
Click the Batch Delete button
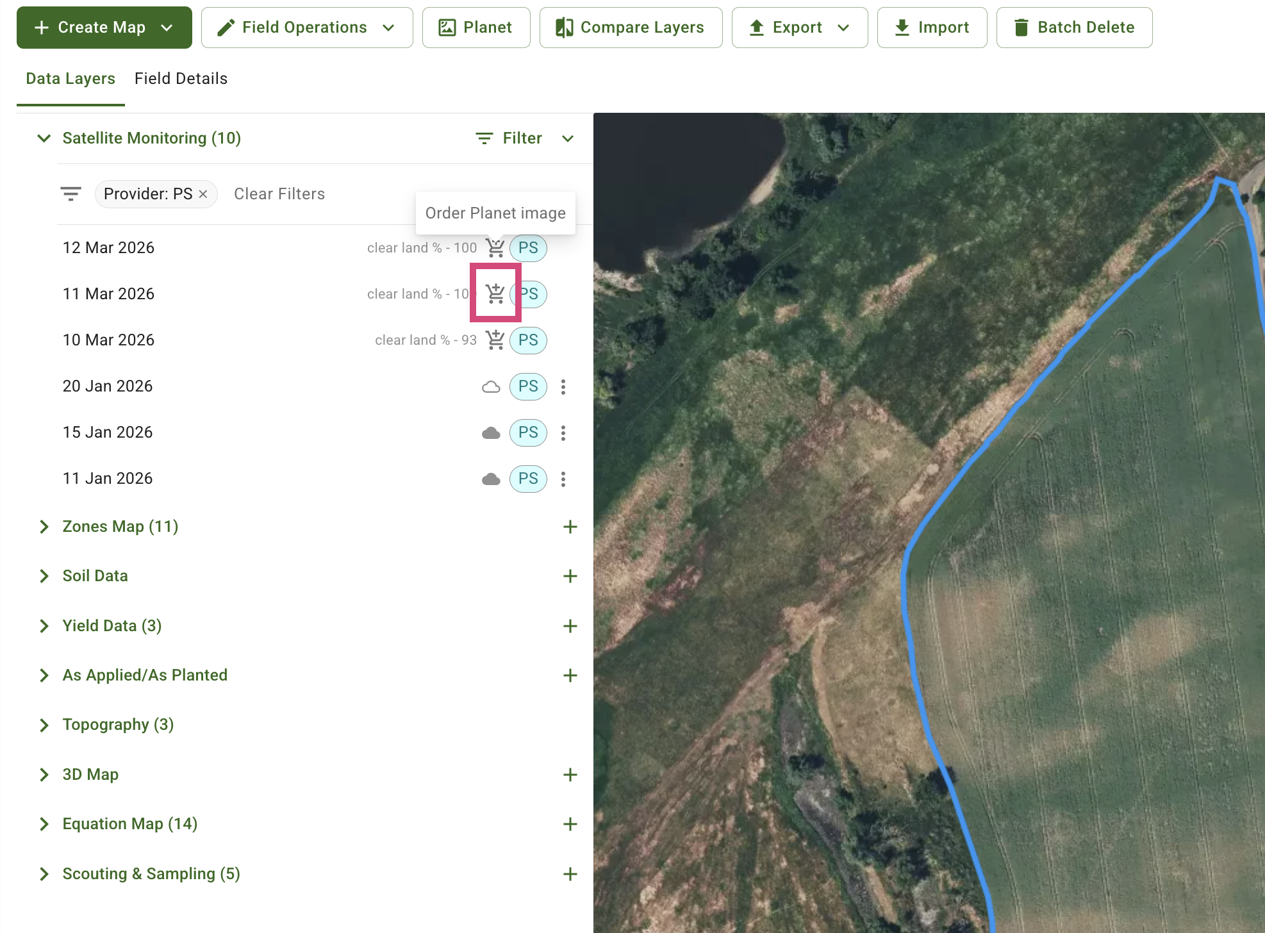pos(1074,27)
